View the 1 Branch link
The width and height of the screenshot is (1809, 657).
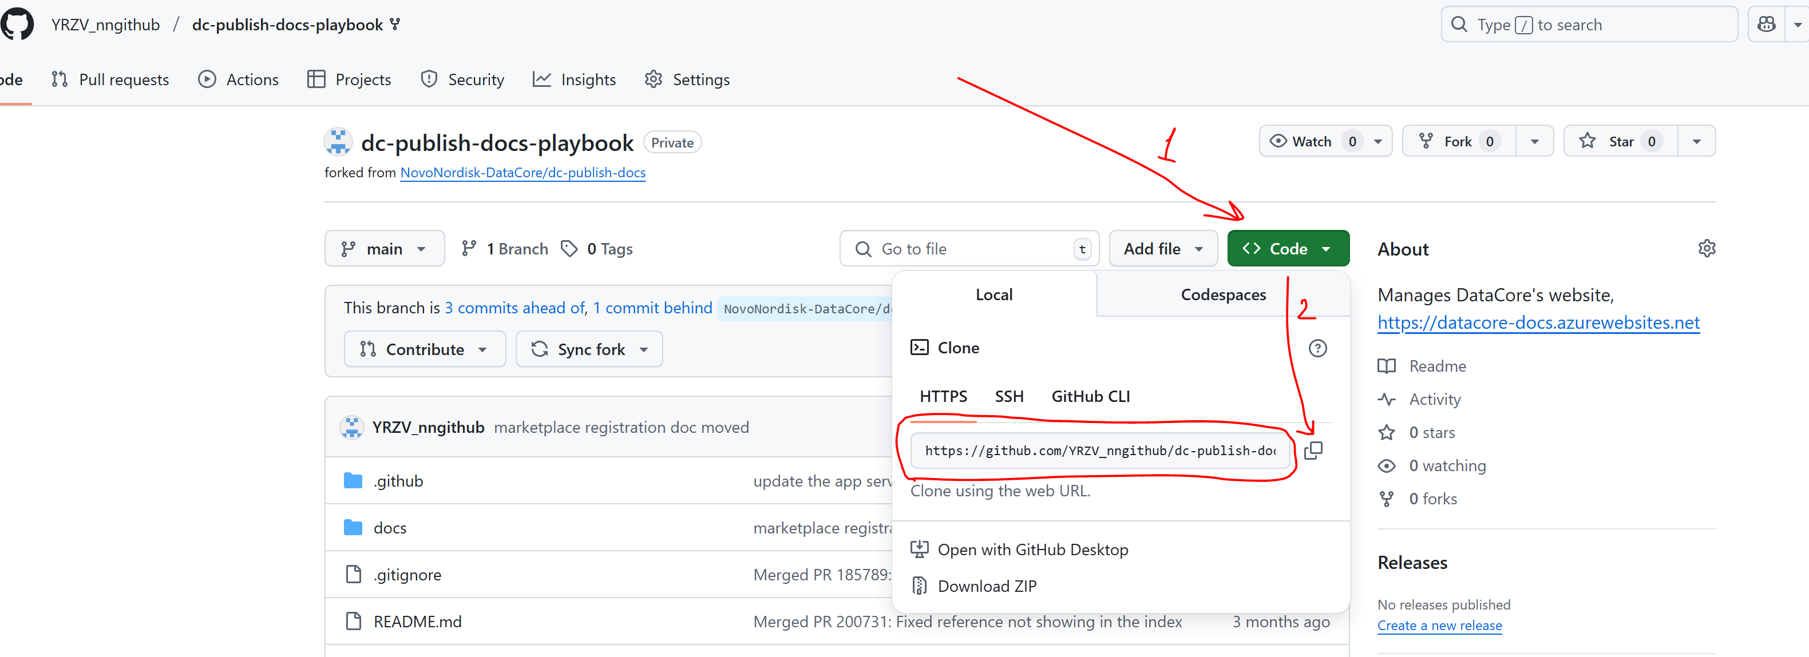[504, 249]
